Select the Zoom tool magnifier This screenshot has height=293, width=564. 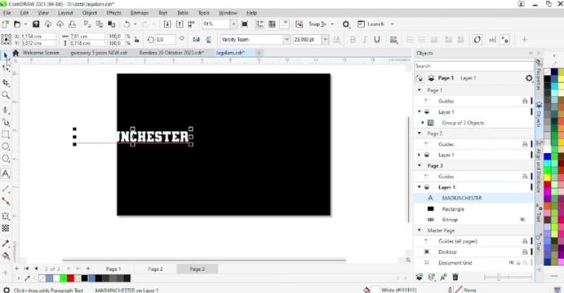pos(6,95)
